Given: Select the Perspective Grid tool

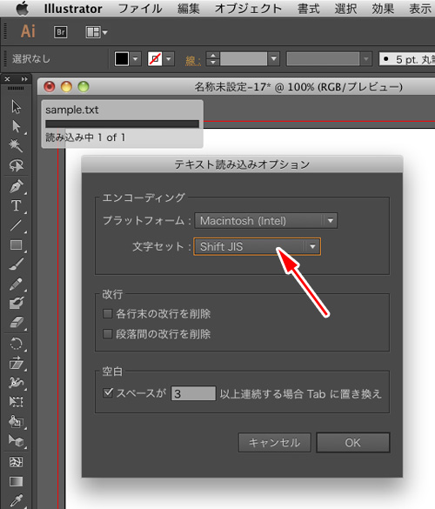Looking at the screenshot, I should [x=16, y=441].
